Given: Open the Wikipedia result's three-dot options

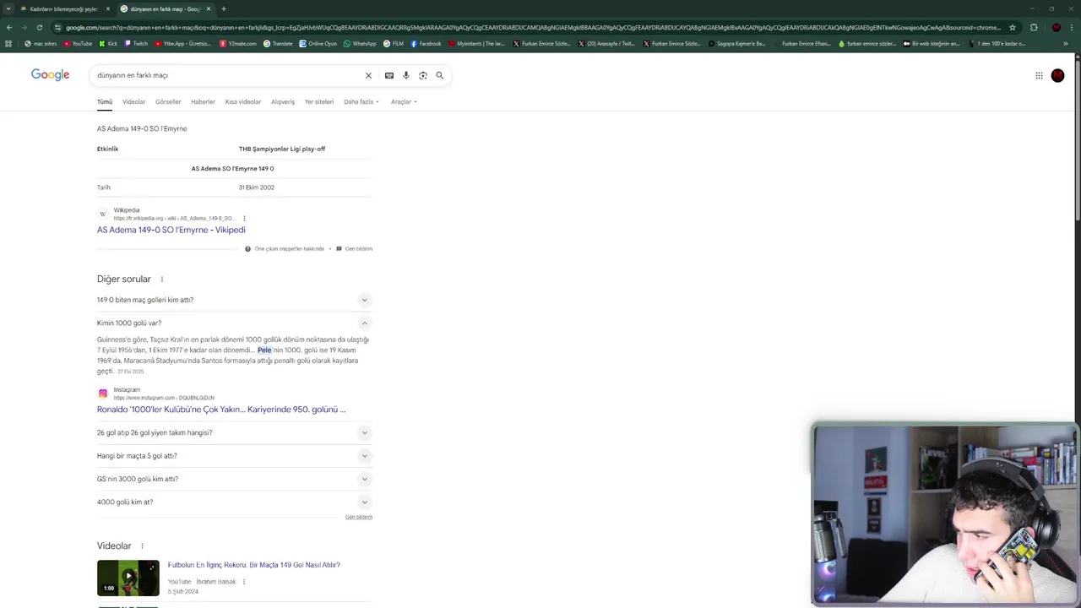Looking at the screenshot, I should [x=244, y=219].
